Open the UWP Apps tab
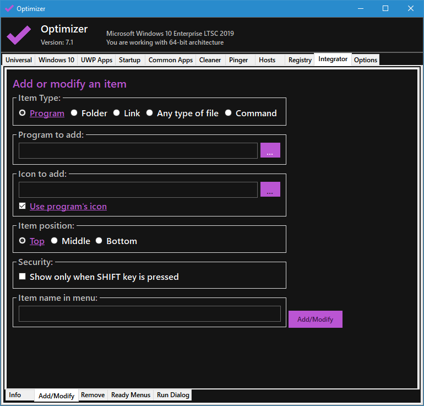The height and width of the screenshot is (406, 424). point(96,60)
